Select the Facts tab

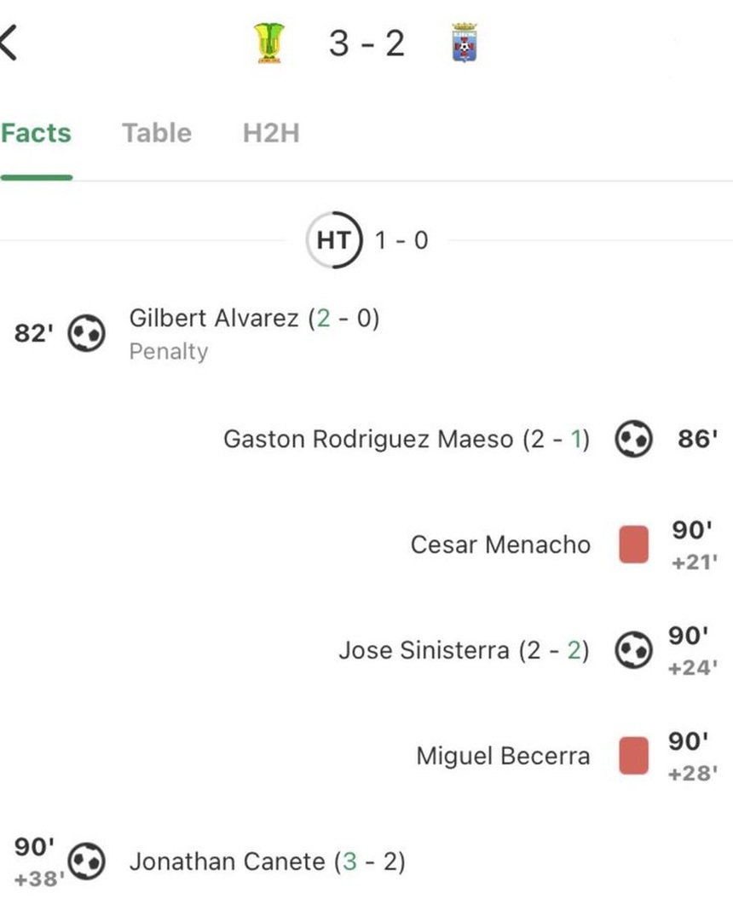pos(36,133)
